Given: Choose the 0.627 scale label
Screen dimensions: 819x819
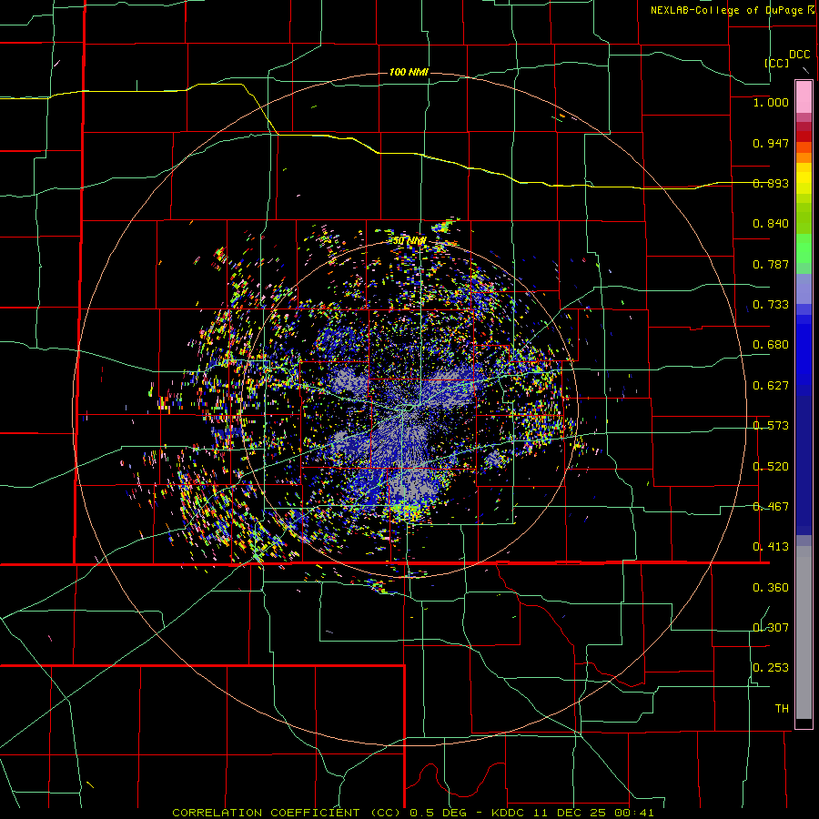Looking at the screenshot, I should pyautogui.click(x=771, y=386).
